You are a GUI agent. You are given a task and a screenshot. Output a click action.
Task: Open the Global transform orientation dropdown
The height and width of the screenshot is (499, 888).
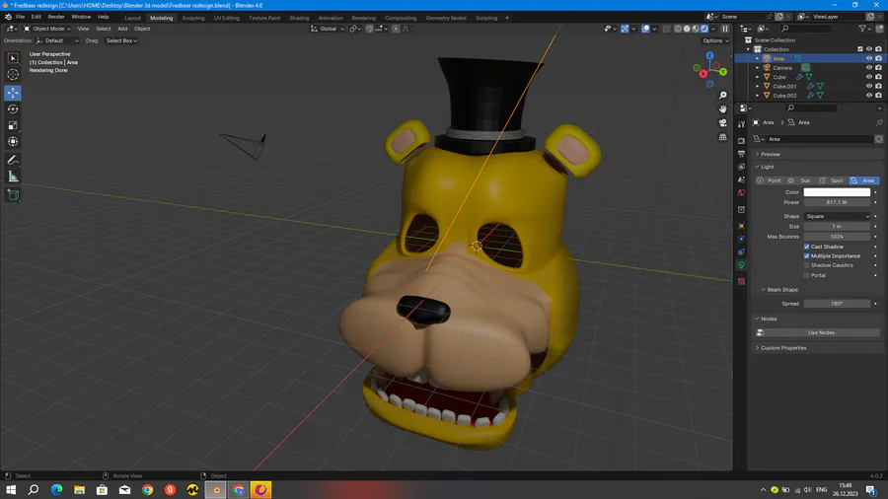328,29
